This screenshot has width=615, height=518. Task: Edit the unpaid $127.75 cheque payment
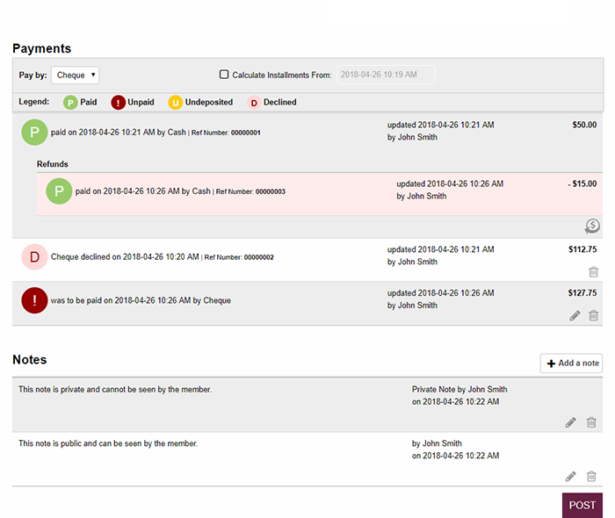pyautogui.click(x=575, y=315)
